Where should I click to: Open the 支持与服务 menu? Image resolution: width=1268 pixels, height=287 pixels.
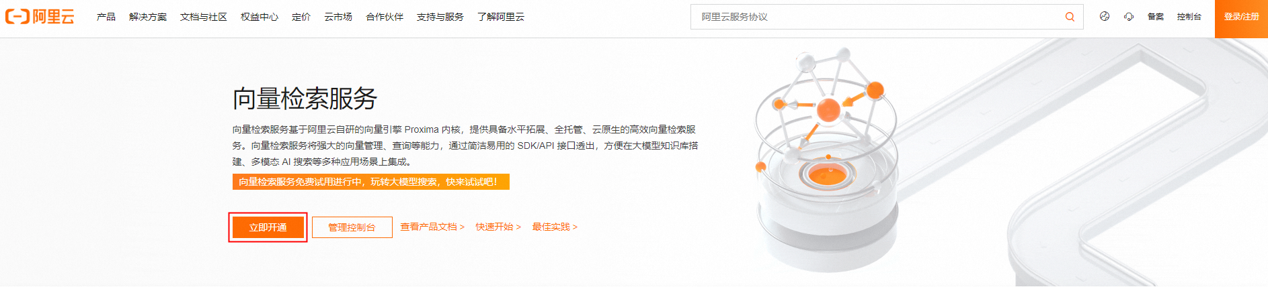click(440, 17)
